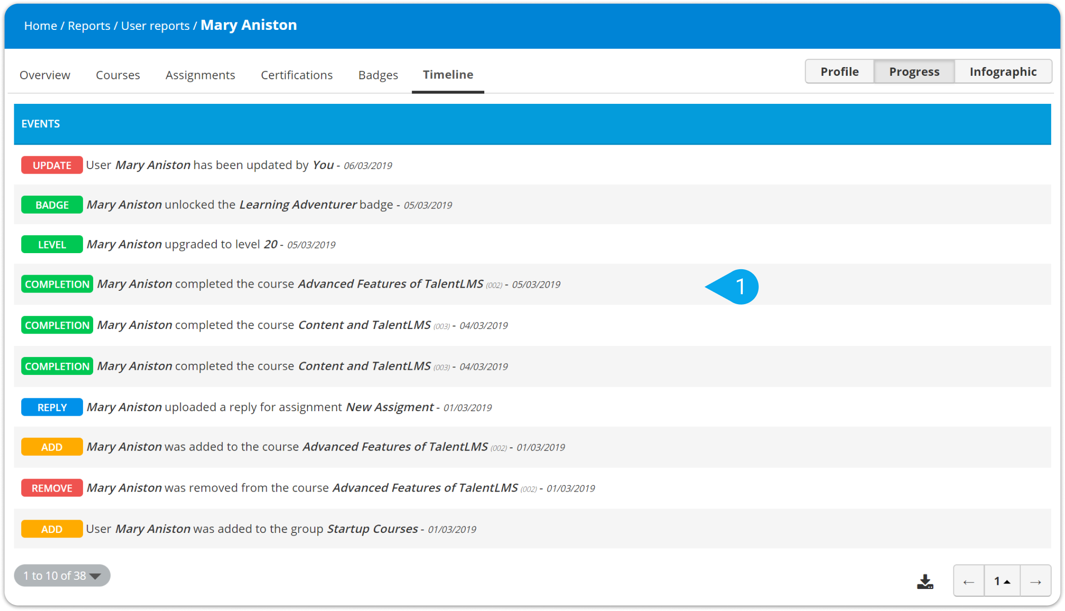Image resolution: width=1065 pixels, height=611 pixels.
Task: Open the Certifications tab
Action: pyautogui.click(x=297, y=75)
